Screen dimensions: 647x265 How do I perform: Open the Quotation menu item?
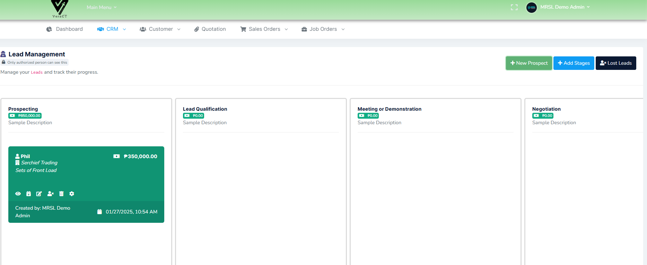coord(210,29)
